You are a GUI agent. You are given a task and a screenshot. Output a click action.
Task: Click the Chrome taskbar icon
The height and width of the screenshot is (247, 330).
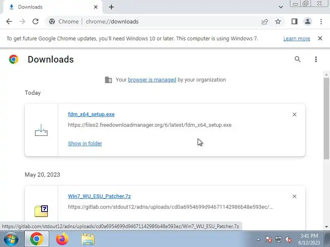[x=37, y=239]
